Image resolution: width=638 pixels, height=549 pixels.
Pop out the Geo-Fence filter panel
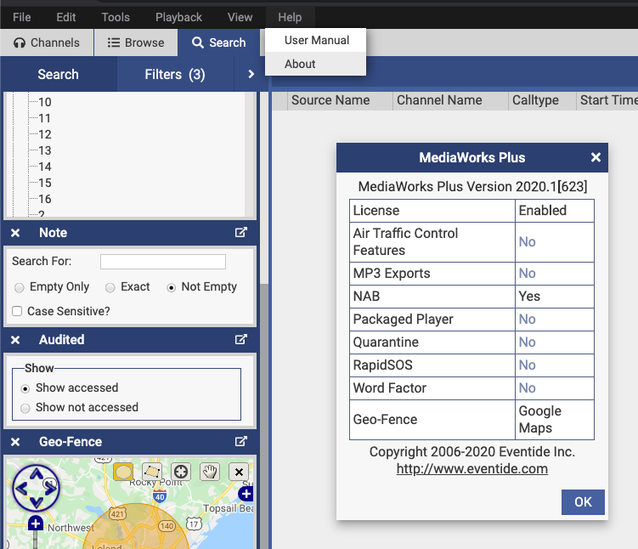click(240, 442)
